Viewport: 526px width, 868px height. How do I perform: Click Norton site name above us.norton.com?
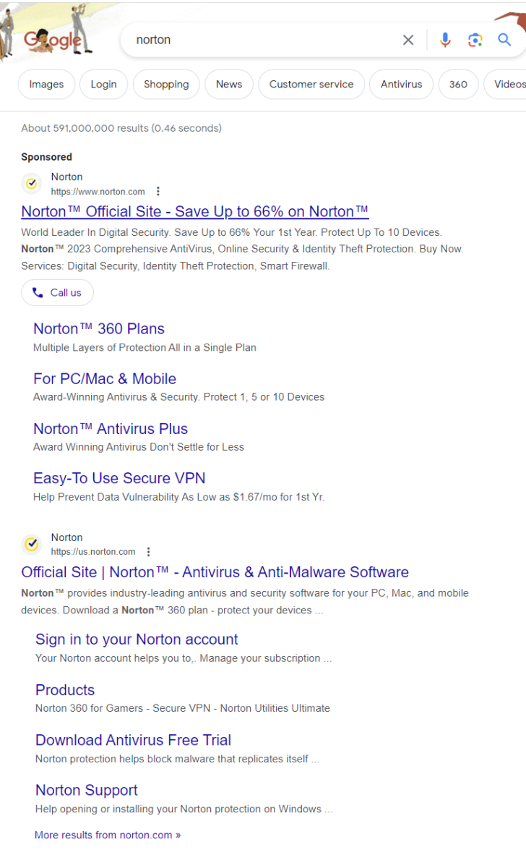pyautogui.click(x=66, y=537)
